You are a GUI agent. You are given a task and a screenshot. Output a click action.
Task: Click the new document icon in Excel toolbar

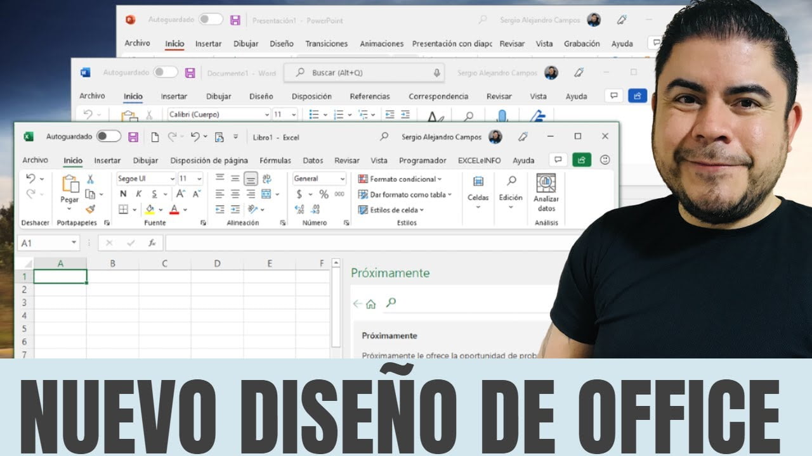point(155,137)
